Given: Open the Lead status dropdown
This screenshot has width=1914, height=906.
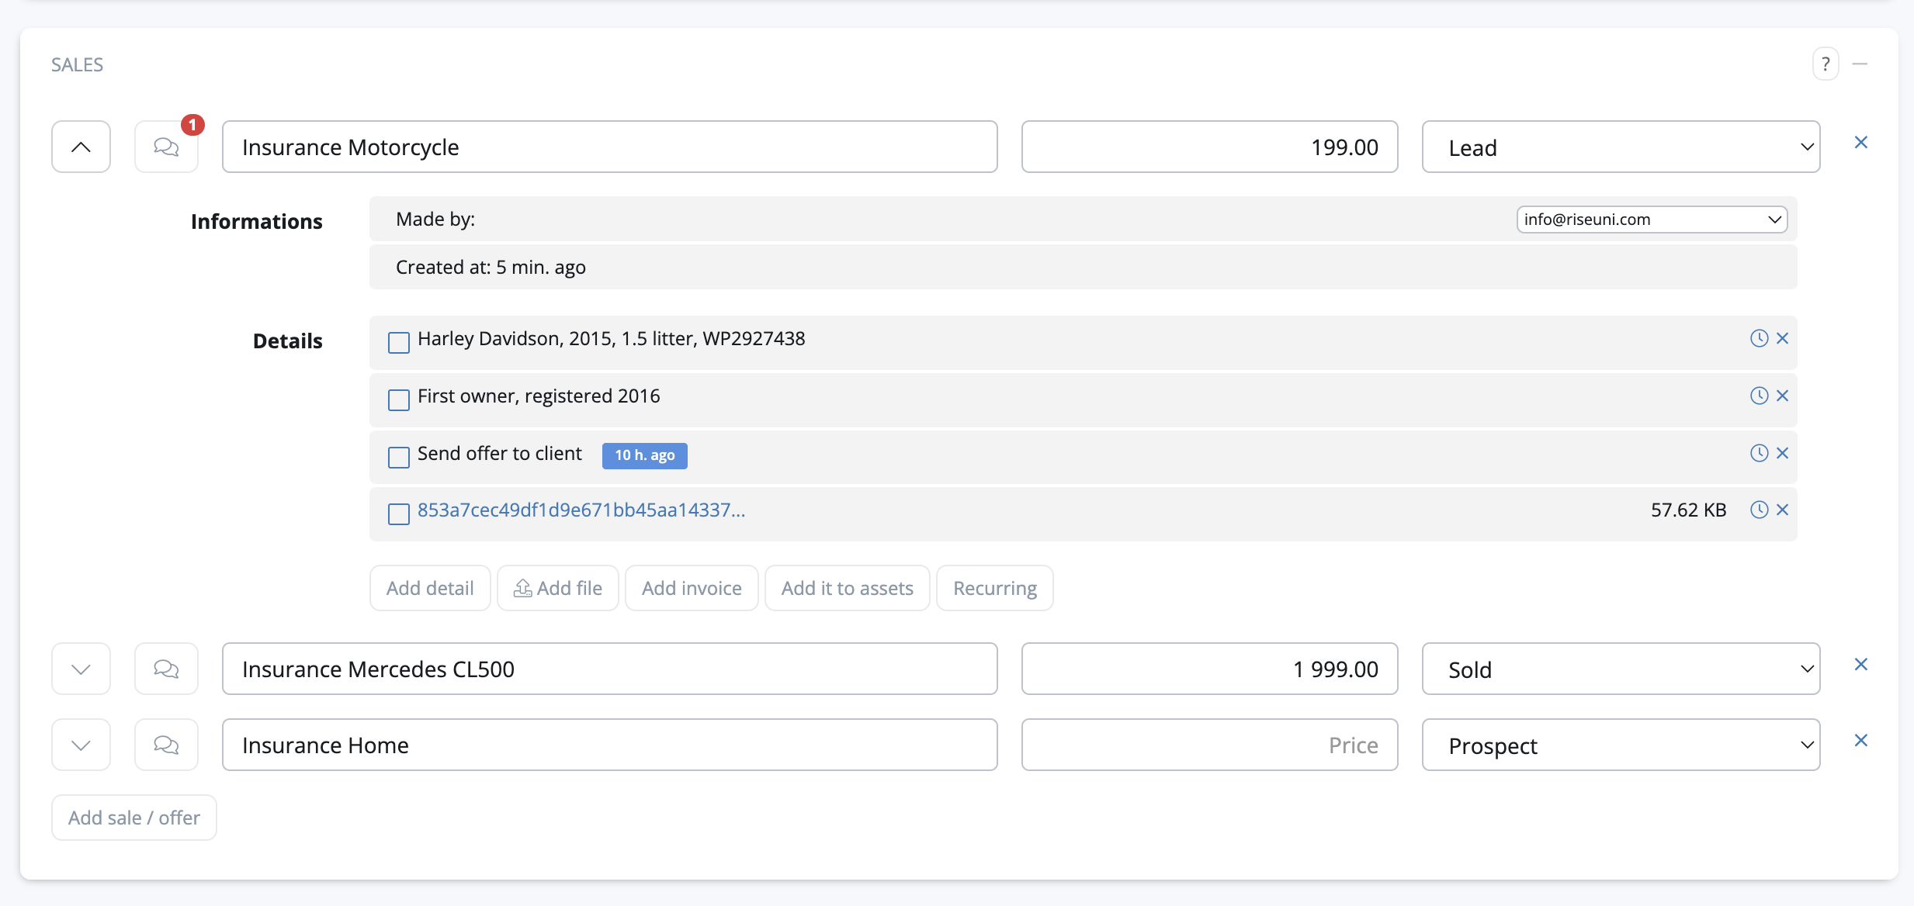Looking at the screenshot, I should click(x=1621, y=147).
